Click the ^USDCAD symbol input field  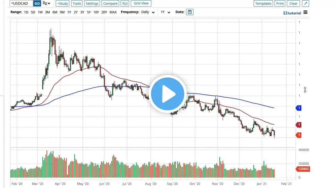click(x=21, y=3)
